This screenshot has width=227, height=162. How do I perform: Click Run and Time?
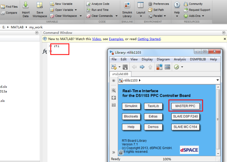97,10
